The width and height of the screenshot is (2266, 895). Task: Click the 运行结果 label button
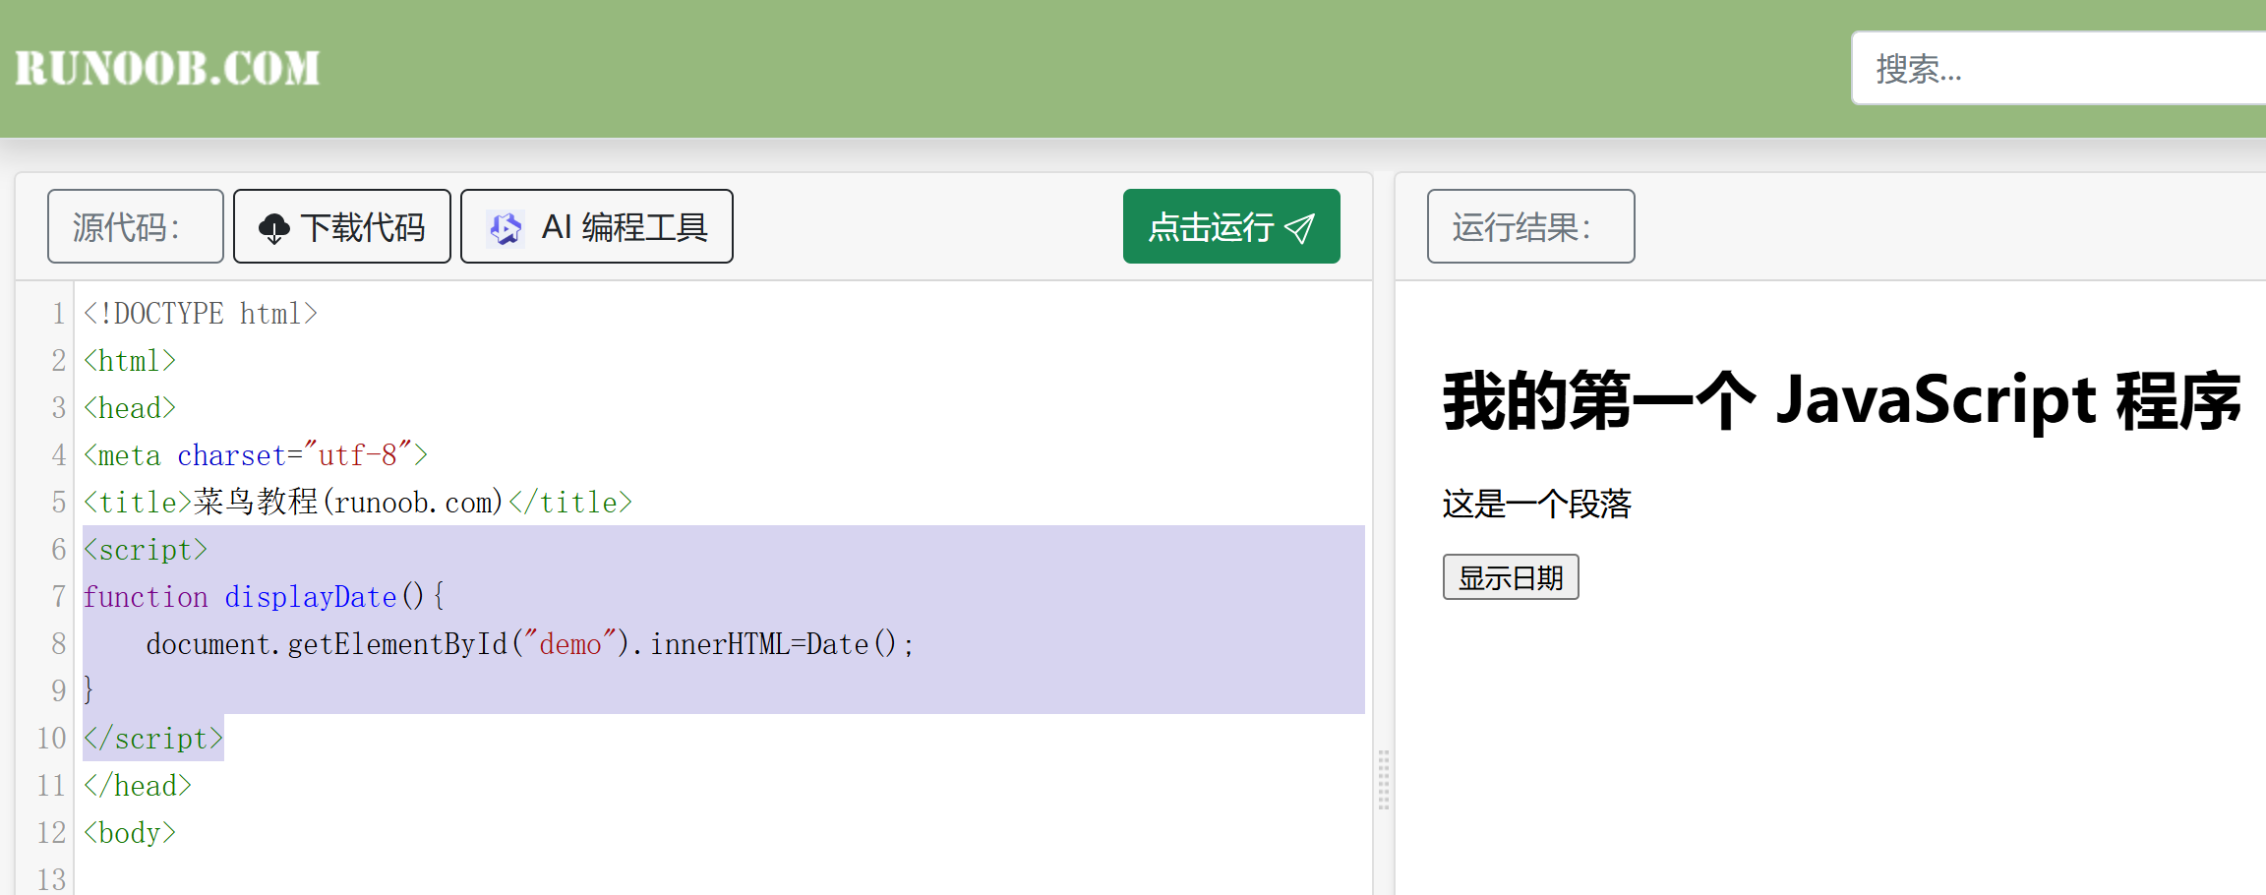coord(1531,226)
